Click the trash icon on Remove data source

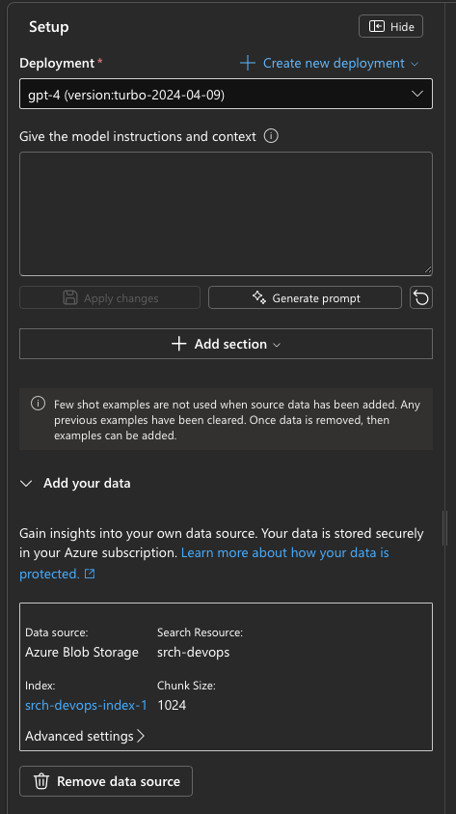(x=41, y=781)
